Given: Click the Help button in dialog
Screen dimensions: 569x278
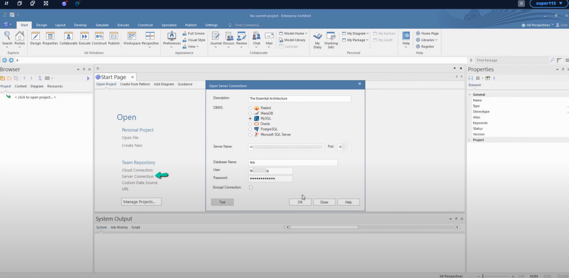Looking at the screenshot, I should pyautogui.click(x=348, y=202).
